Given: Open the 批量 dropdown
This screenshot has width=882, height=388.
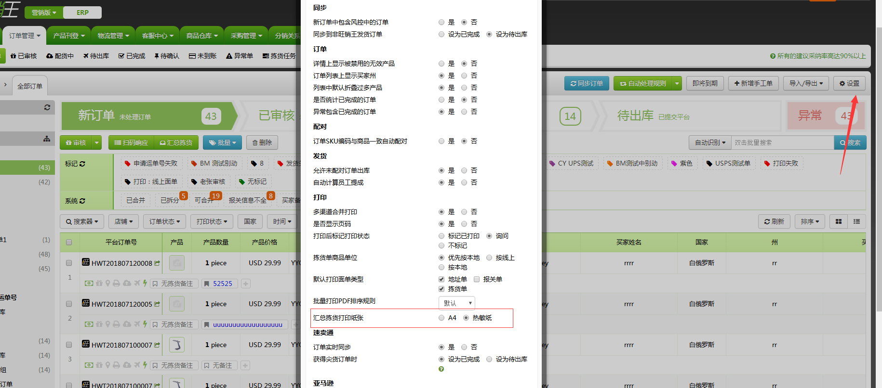Looking at the screenshot, I should coord(222,142).
